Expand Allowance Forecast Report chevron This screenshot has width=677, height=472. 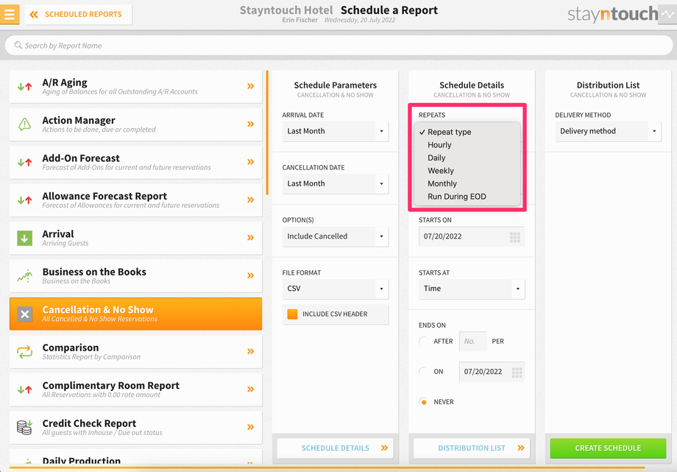click(250, 200)
